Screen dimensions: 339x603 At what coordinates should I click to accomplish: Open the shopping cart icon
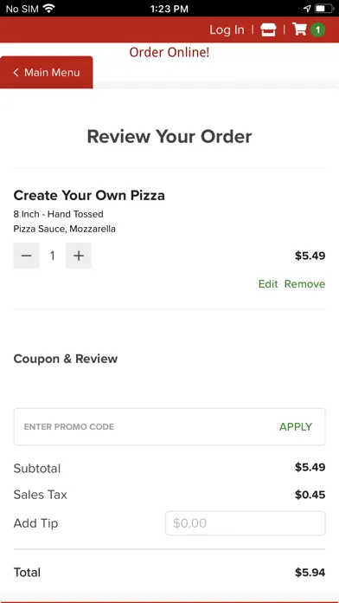click(299, 29)
